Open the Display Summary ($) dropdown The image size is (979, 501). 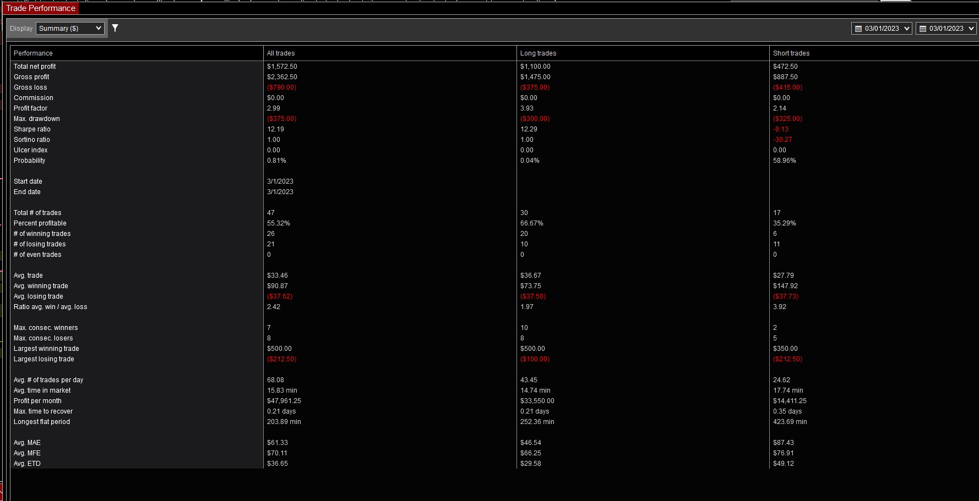70,28
